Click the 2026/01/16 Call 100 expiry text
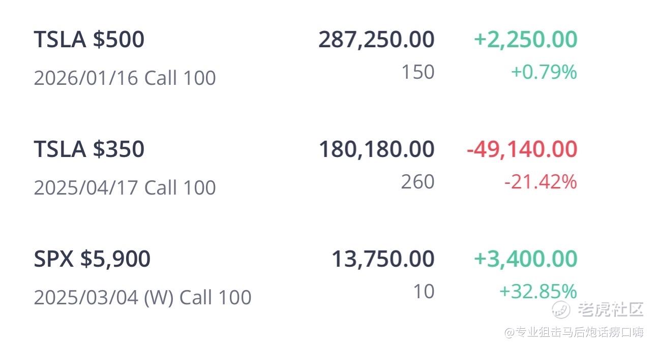The image size is (656, 347). (125, 78)
